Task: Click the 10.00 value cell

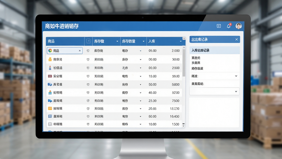Action: (152, 124)
